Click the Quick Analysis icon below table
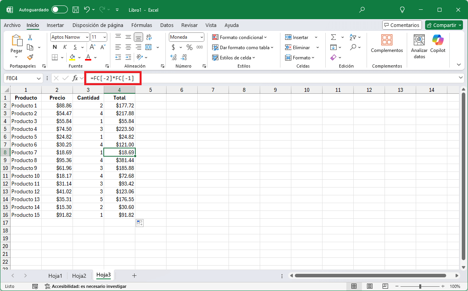 tap(139, 223)
